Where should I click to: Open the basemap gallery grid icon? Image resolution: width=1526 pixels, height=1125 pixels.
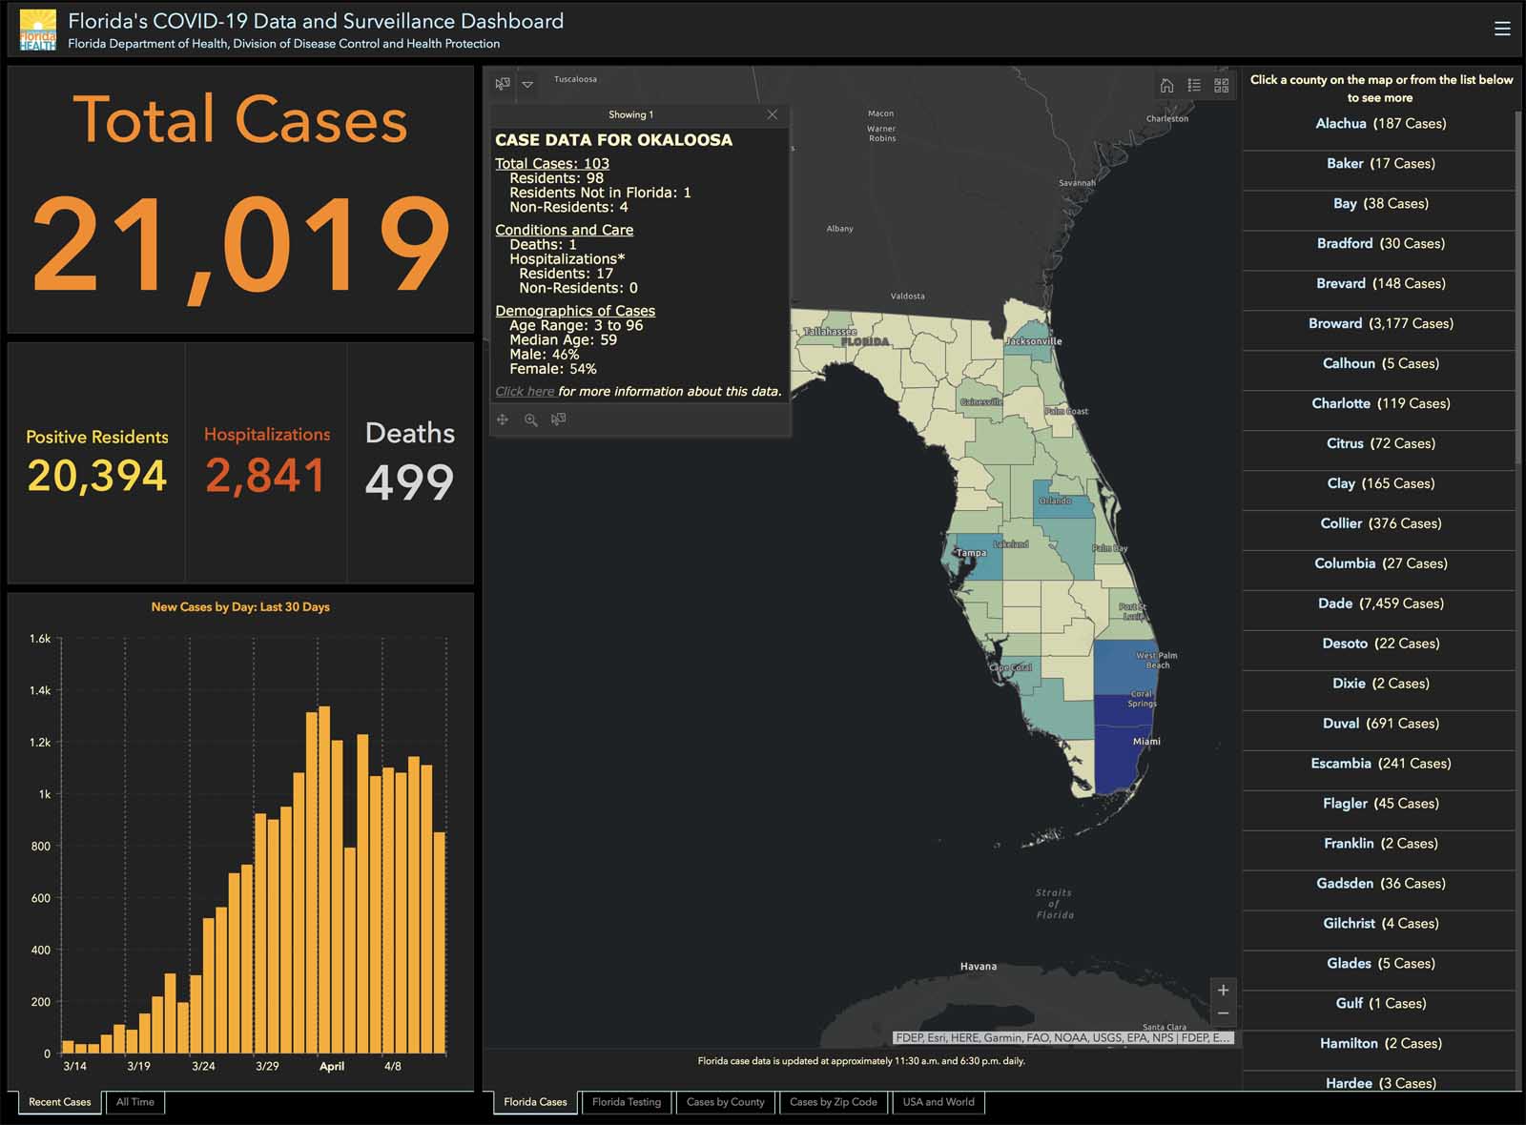1222,85
